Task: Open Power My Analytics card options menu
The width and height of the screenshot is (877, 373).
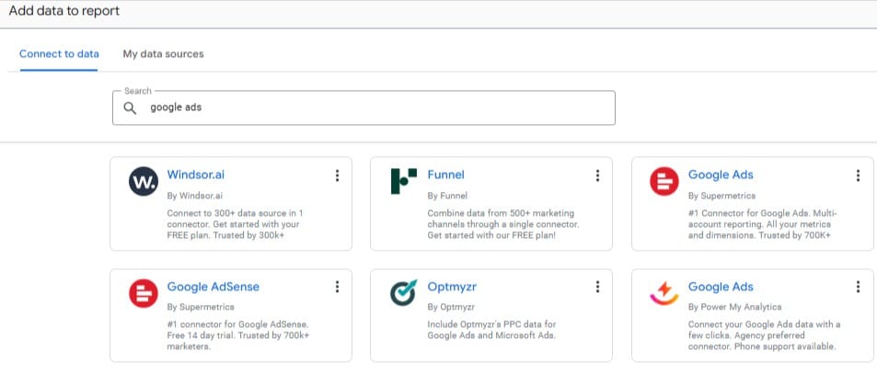Action: click(858, 287)
